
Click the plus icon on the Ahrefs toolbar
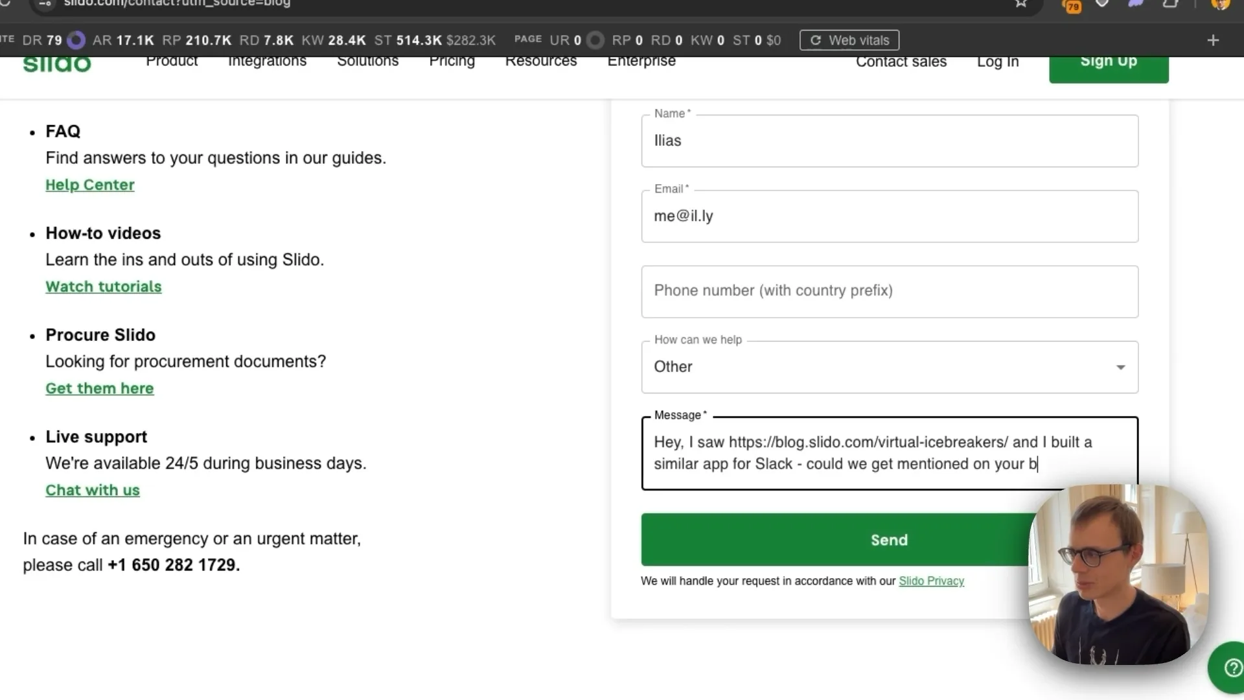1213,40
